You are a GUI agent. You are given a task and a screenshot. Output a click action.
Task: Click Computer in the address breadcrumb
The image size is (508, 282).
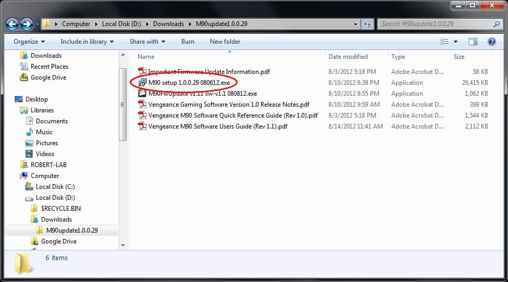(76, 24)
